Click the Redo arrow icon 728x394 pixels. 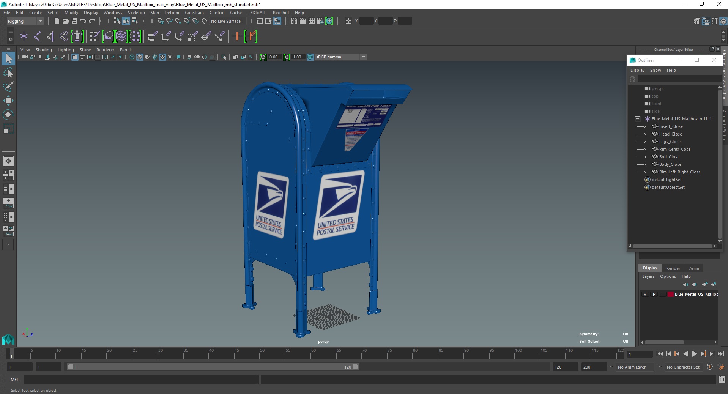[x=92, y=21]
